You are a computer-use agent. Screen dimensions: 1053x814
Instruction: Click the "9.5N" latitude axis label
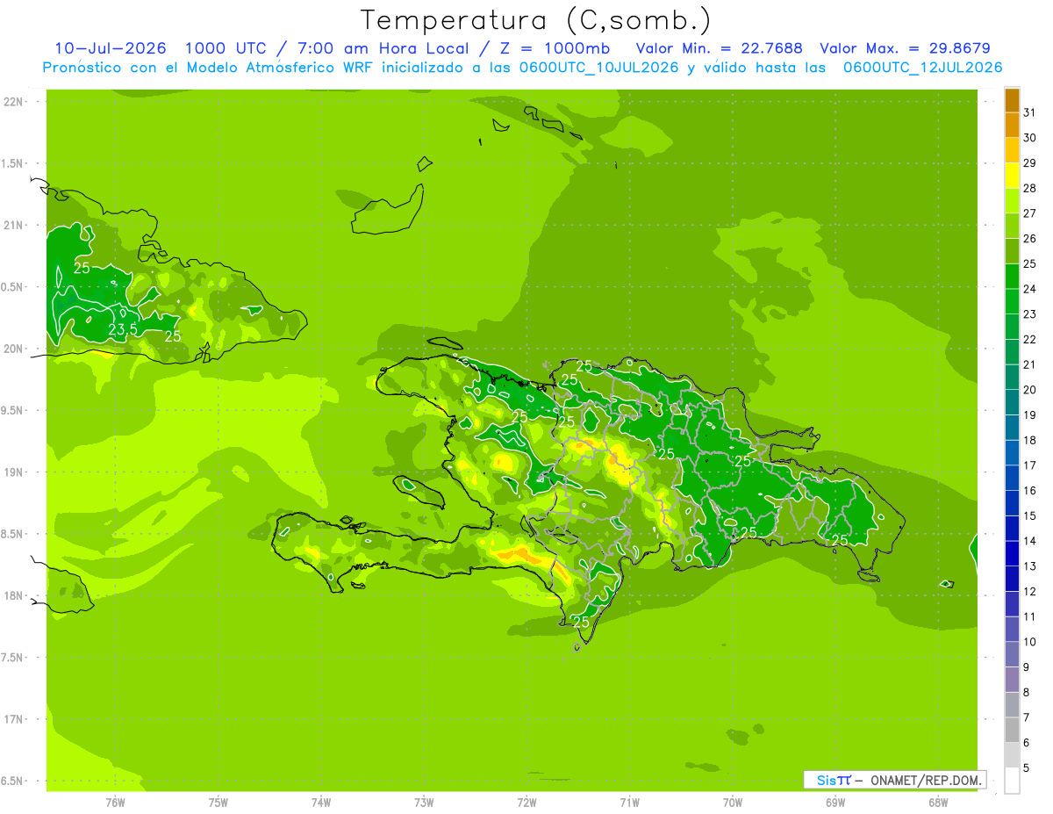[13, 410]
